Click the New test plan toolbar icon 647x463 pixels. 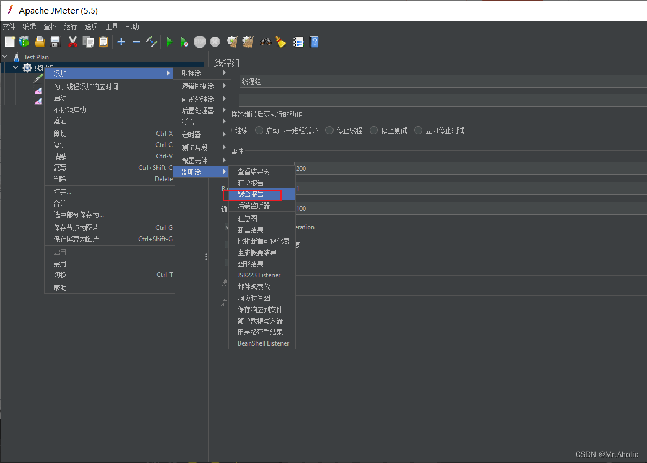pos(10,42)
